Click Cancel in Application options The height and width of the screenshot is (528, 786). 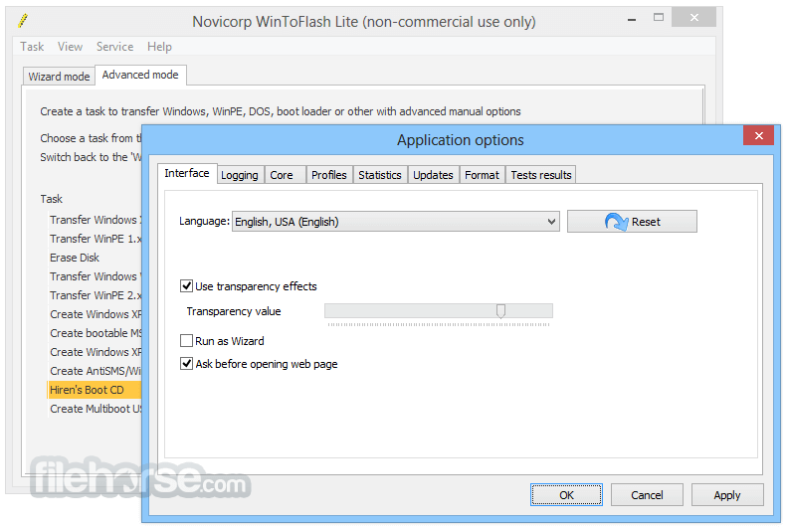click(x=647, y=495)
